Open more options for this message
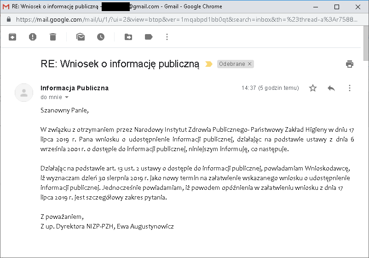This screenshot has width=369, height=258. point(350,88)
